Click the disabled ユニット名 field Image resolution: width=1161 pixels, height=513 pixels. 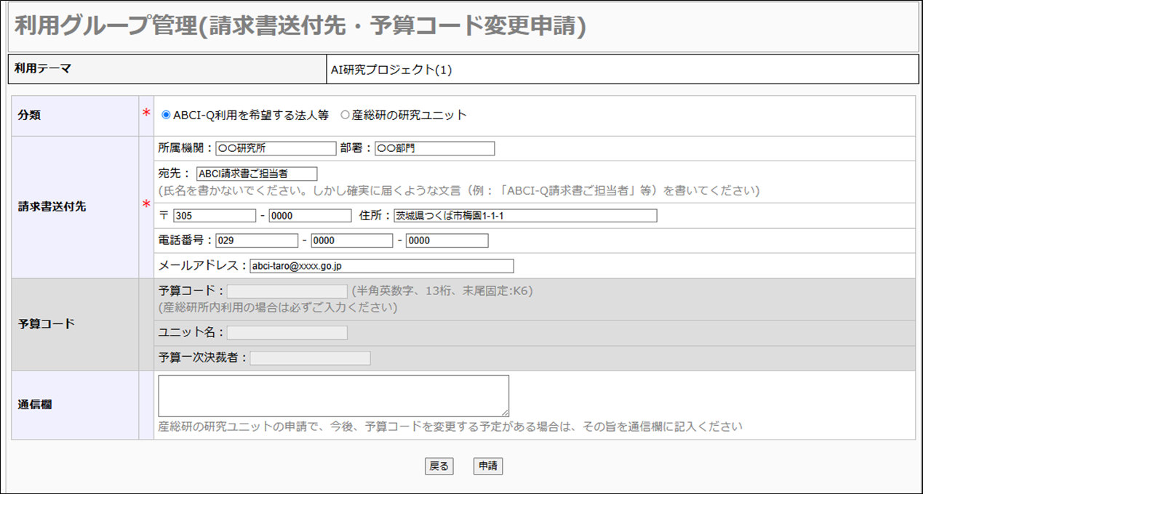287,333
